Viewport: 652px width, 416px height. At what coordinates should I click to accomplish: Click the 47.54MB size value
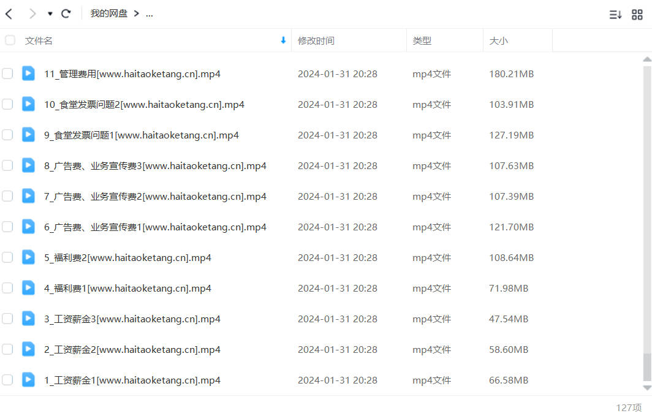point(509,319)
